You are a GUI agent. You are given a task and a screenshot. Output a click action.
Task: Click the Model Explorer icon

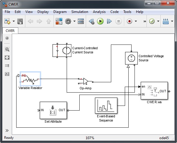(81, 21)
